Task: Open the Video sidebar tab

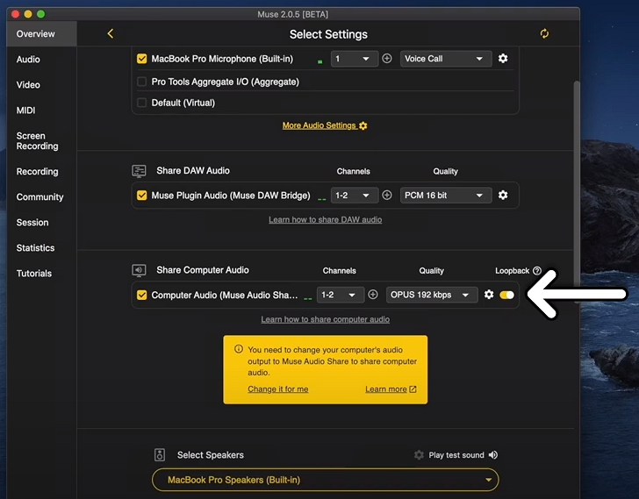Action: point(28,85)
